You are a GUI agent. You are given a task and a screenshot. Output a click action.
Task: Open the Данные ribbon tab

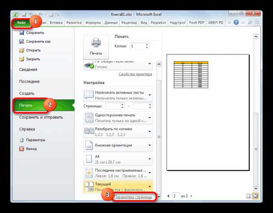pyautogui.click(x=111, y=23)
